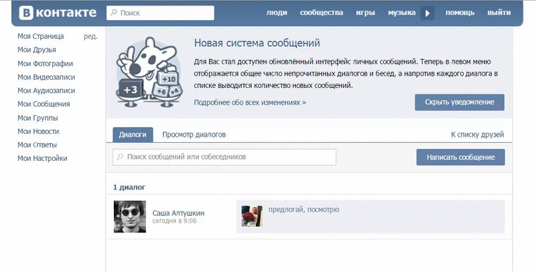Open the помощь header link

460,13
